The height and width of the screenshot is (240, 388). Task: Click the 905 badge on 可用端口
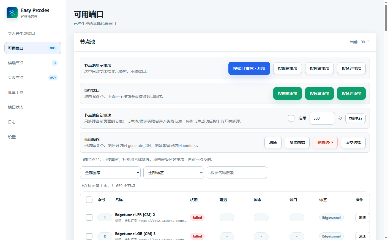tap(53, 48)
